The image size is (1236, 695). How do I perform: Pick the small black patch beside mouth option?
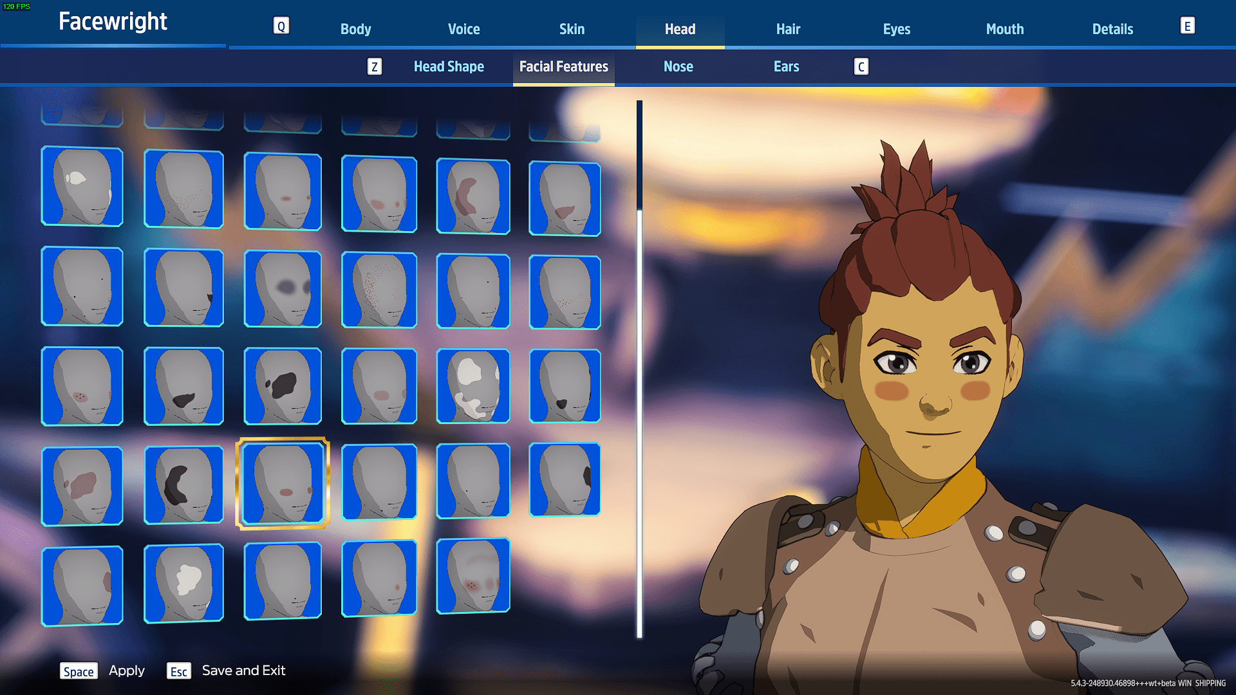565,386
